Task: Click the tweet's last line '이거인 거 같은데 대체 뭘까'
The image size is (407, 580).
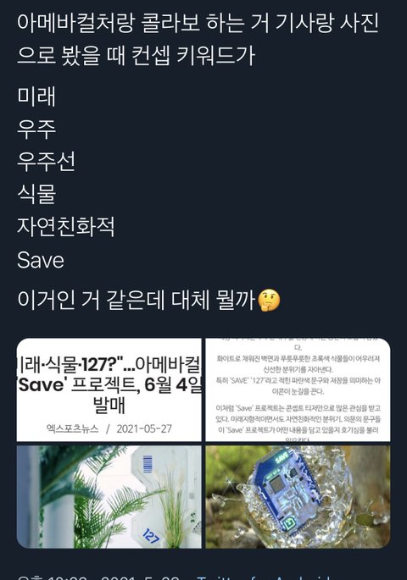Action: [137, 300]
